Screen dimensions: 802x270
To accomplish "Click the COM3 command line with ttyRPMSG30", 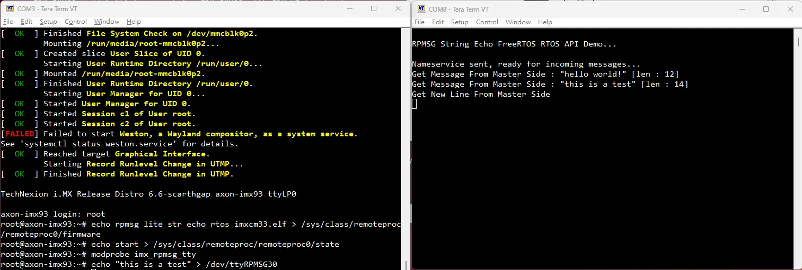I will (184, 264).
